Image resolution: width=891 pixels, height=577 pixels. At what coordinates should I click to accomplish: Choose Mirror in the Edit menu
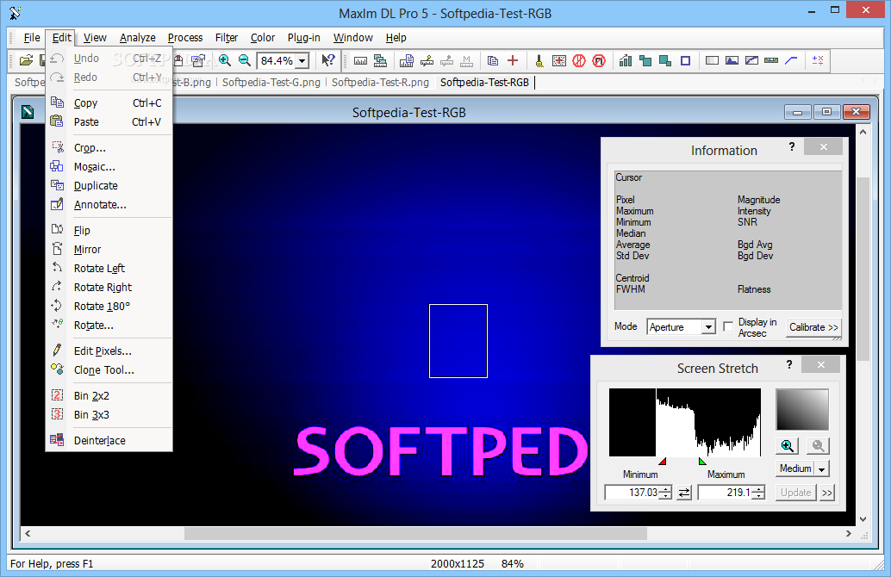pyautogui.click(x=109, y=249)
